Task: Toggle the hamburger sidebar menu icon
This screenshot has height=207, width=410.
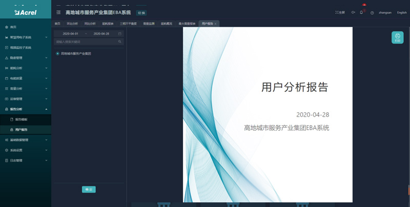Action: coord(58,12)
